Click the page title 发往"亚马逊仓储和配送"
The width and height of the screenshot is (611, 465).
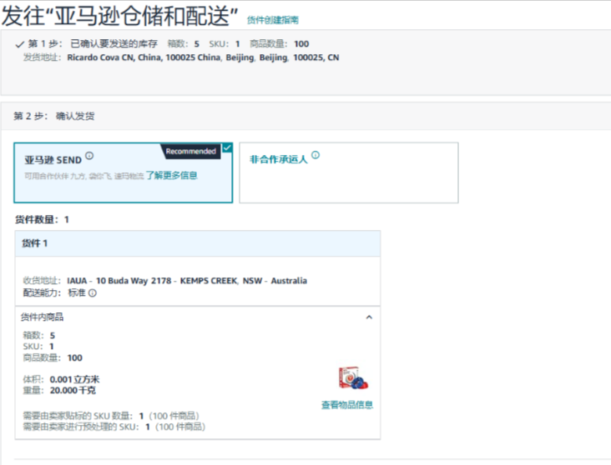pyautogui.click(x=119, y=16)
